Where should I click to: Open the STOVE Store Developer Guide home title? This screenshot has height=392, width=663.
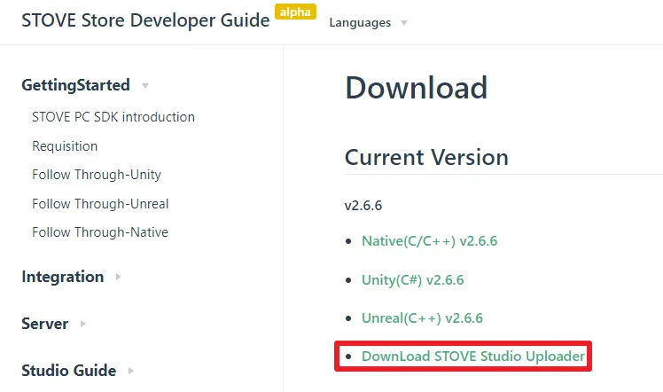click(x=145, y=20)
